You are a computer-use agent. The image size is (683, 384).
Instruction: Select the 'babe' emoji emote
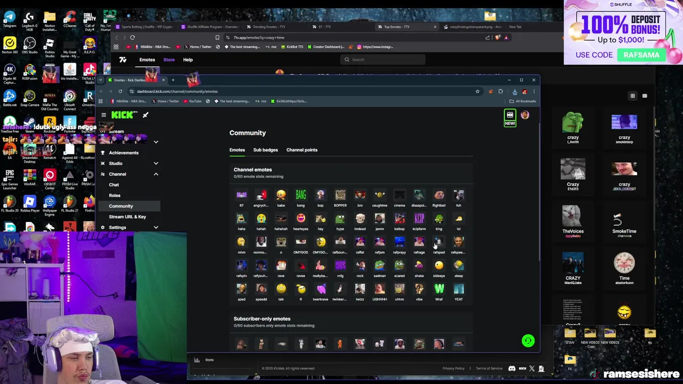(281, 195)
